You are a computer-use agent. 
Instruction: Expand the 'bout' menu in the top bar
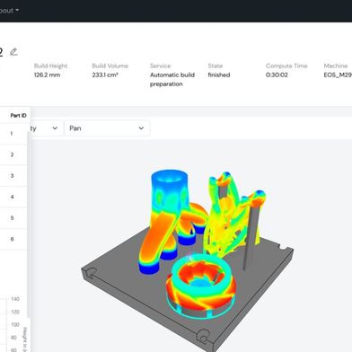point(9,11)
